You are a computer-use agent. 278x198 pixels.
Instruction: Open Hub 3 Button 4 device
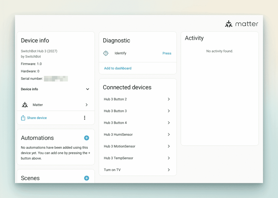point(115,123)
